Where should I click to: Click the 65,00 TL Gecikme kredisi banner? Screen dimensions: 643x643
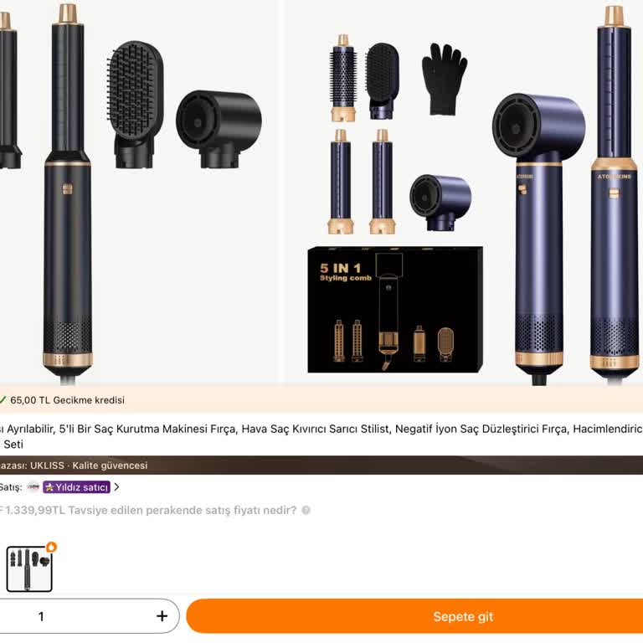pos(321,399)
